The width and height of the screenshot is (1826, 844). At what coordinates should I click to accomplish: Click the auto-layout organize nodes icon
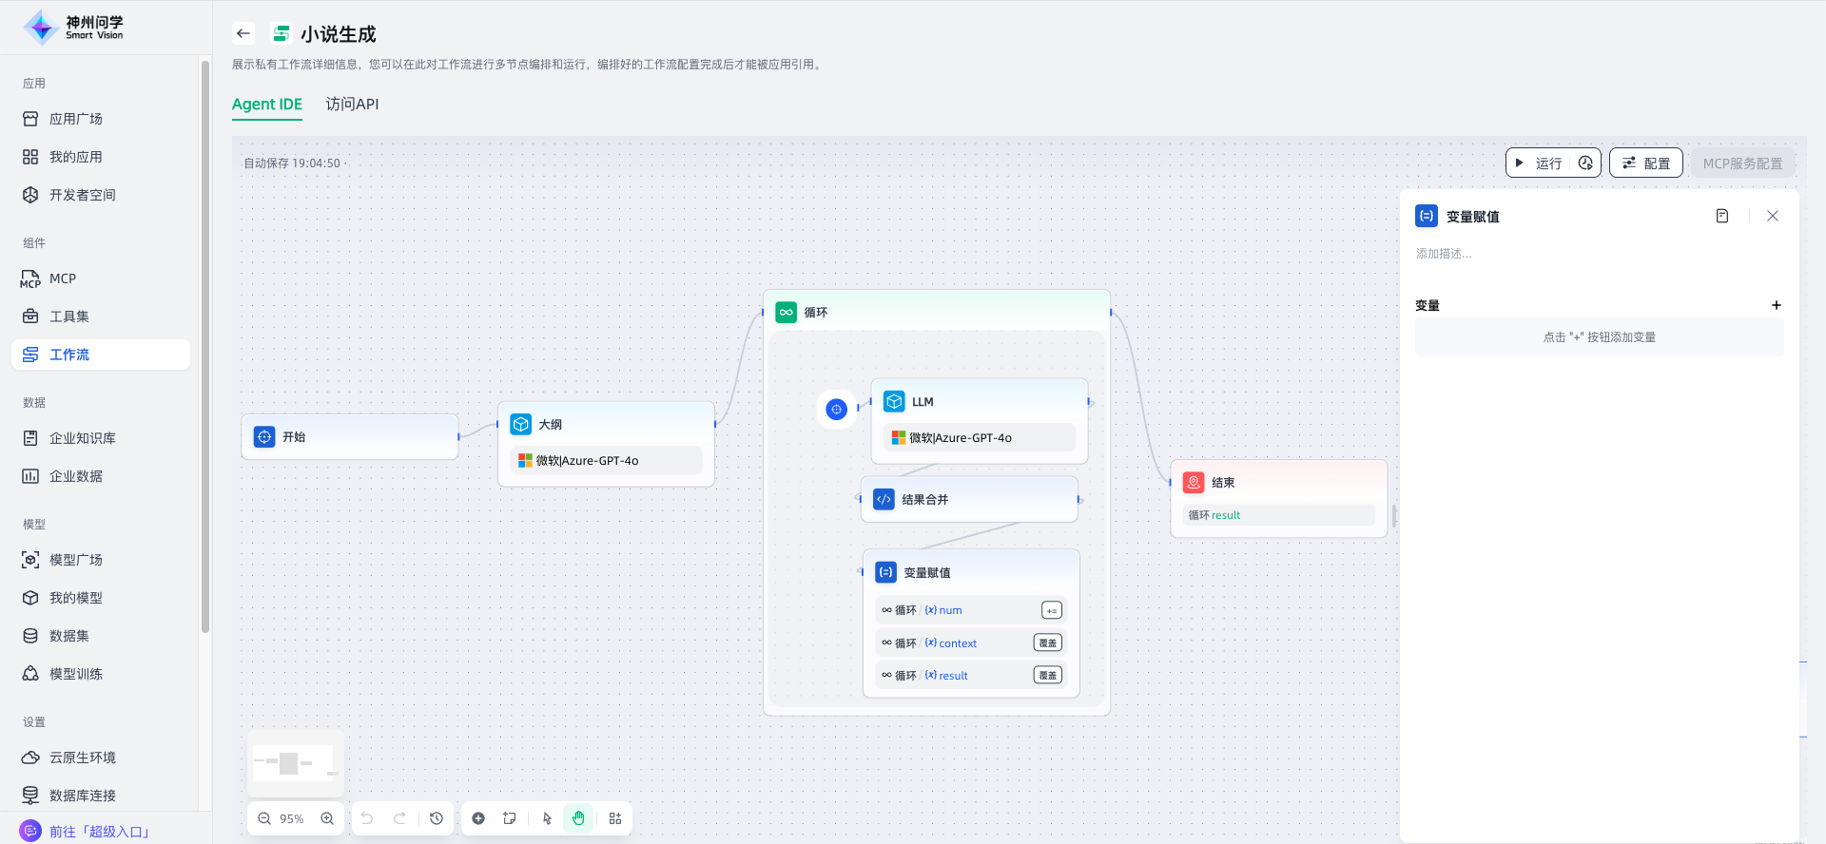tap(615, 818)
